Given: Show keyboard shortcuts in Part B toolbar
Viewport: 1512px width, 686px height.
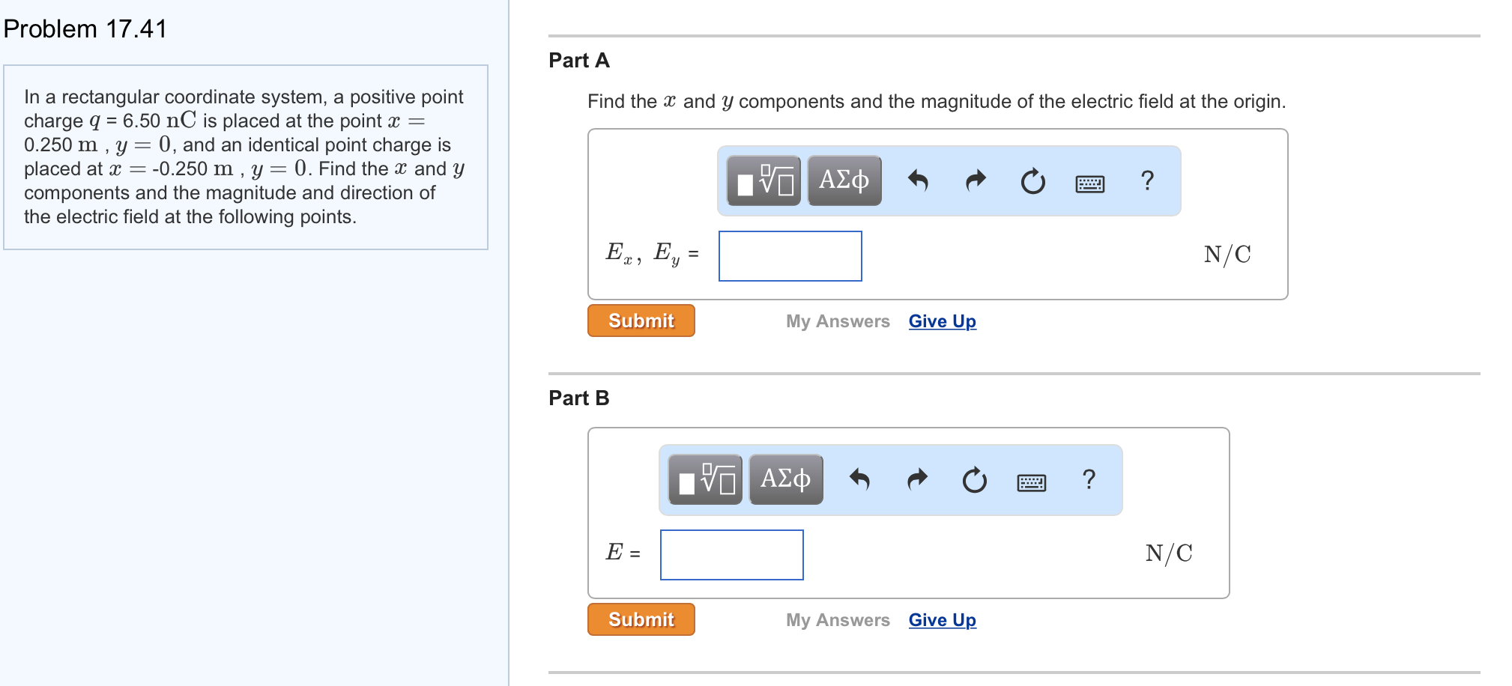Looking at the screenshot, I should click(1032, 482).
